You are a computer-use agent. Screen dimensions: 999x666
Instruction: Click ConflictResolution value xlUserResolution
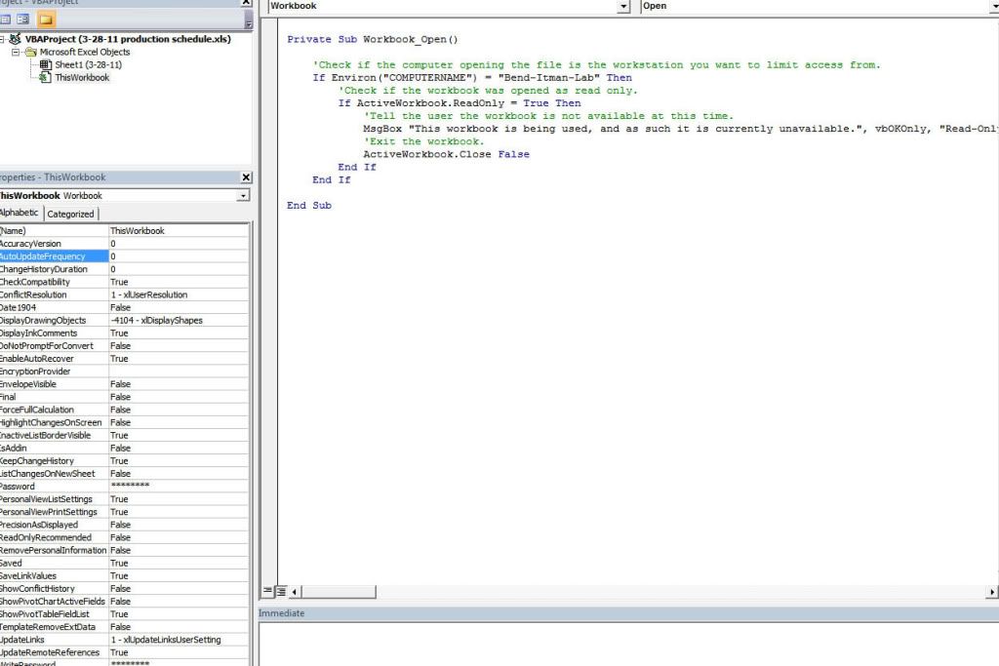point(149,294)
